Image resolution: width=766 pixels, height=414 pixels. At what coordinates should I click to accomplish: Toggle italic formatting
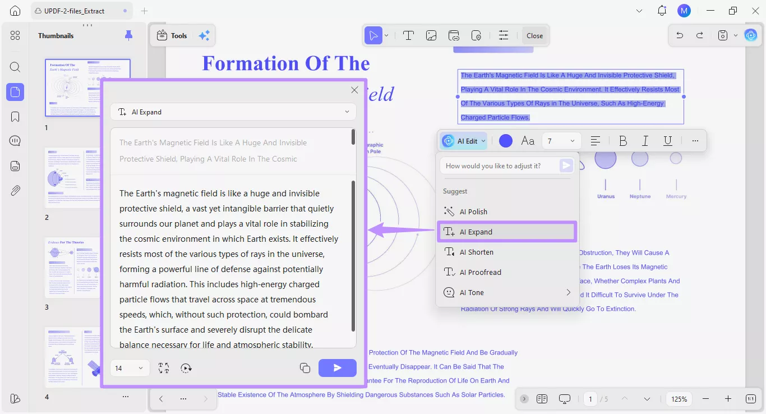tap(645, 141)
